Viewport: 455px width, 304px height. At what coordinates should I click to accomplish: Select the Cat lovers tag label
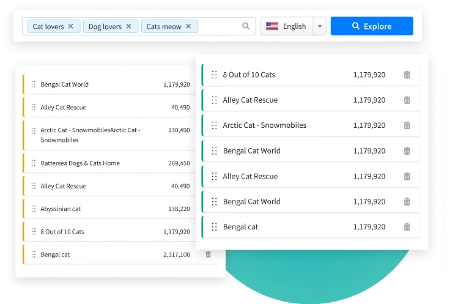pyautogui.click(x=48, y=26)
